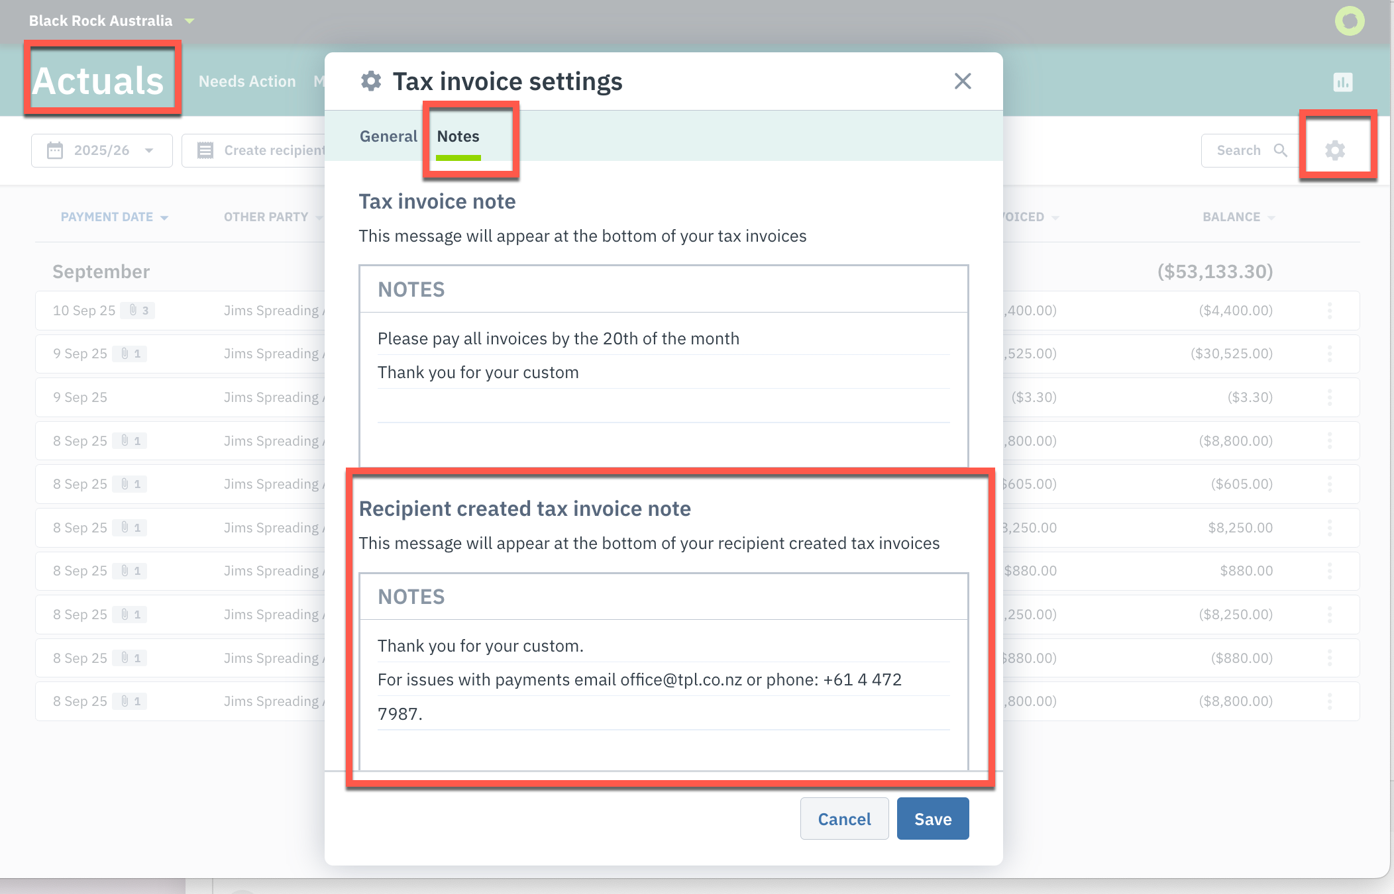Click the green profile circle icon
1394x894 pixels.
click(1350, 21)
